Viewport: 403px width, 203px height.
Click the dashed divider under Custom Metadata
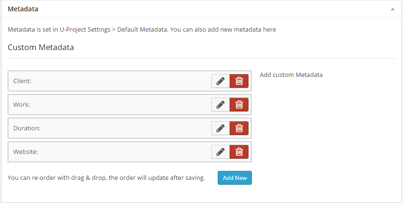(x=201, y=59)
